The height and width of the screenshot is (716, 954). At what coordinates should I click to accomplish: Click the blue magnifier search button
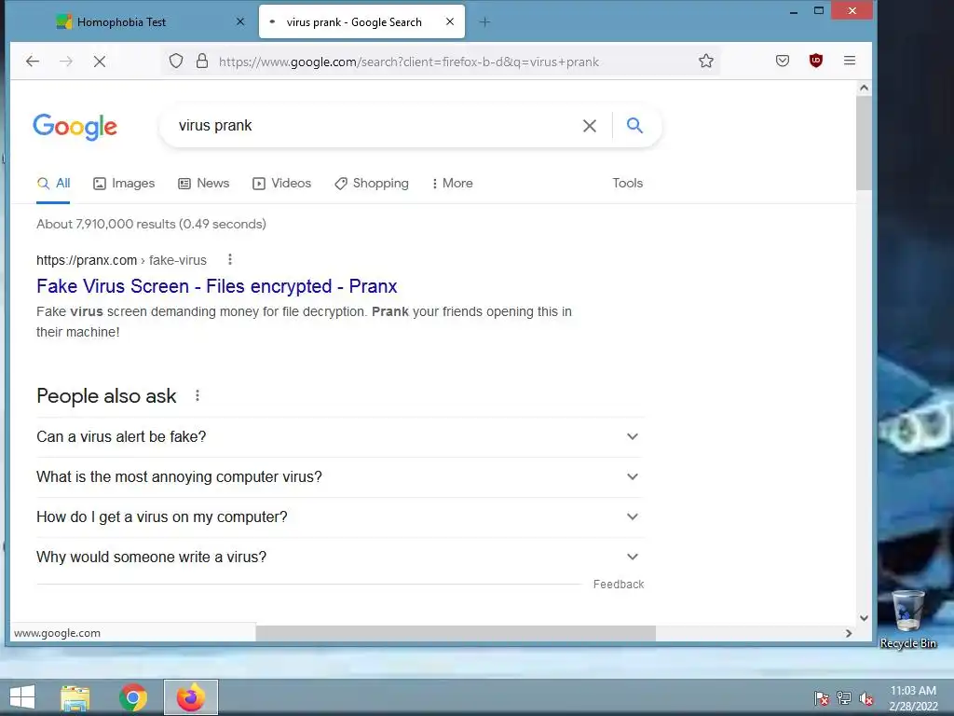[634, 126]
